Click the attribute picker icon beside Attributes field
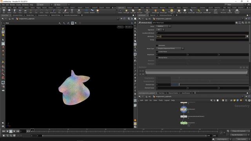251x141 pixels. click(247, 36)
